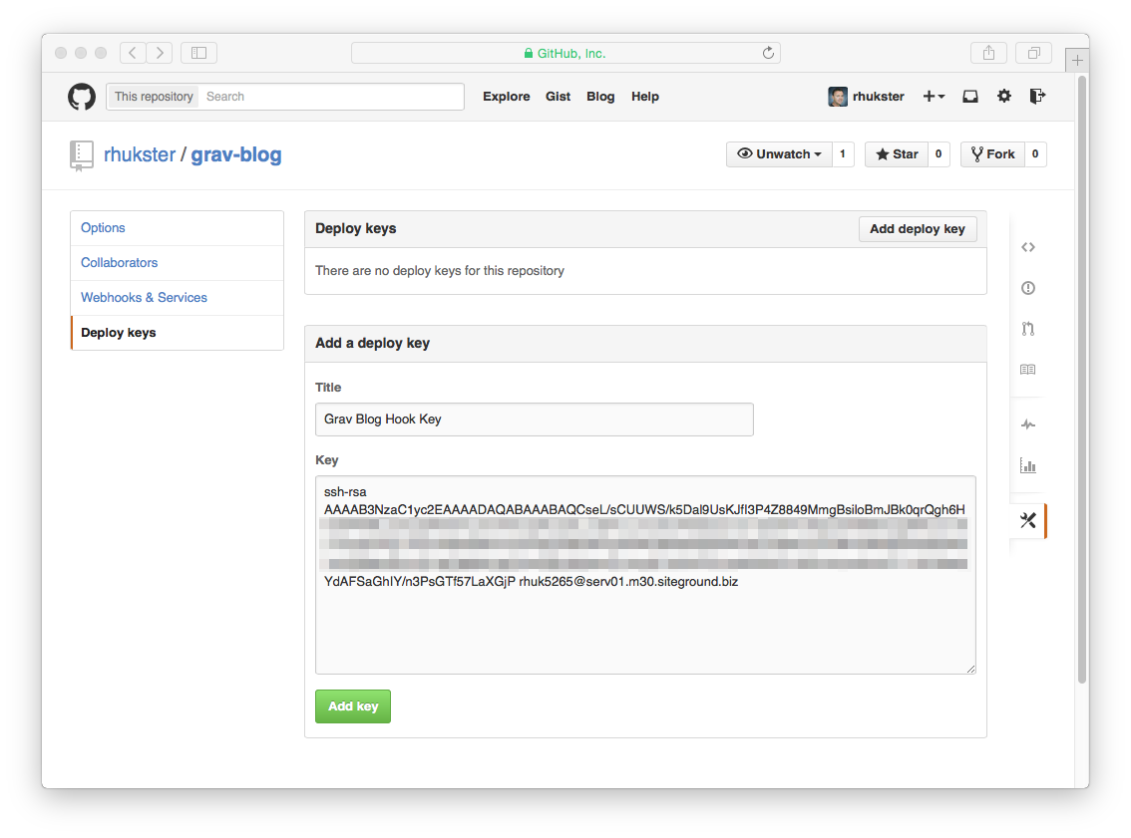Open the rhukster profile name in header

click(878, 97)
